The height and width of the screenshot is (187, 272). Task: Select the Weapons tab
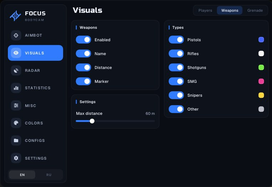tap(230, 10)
